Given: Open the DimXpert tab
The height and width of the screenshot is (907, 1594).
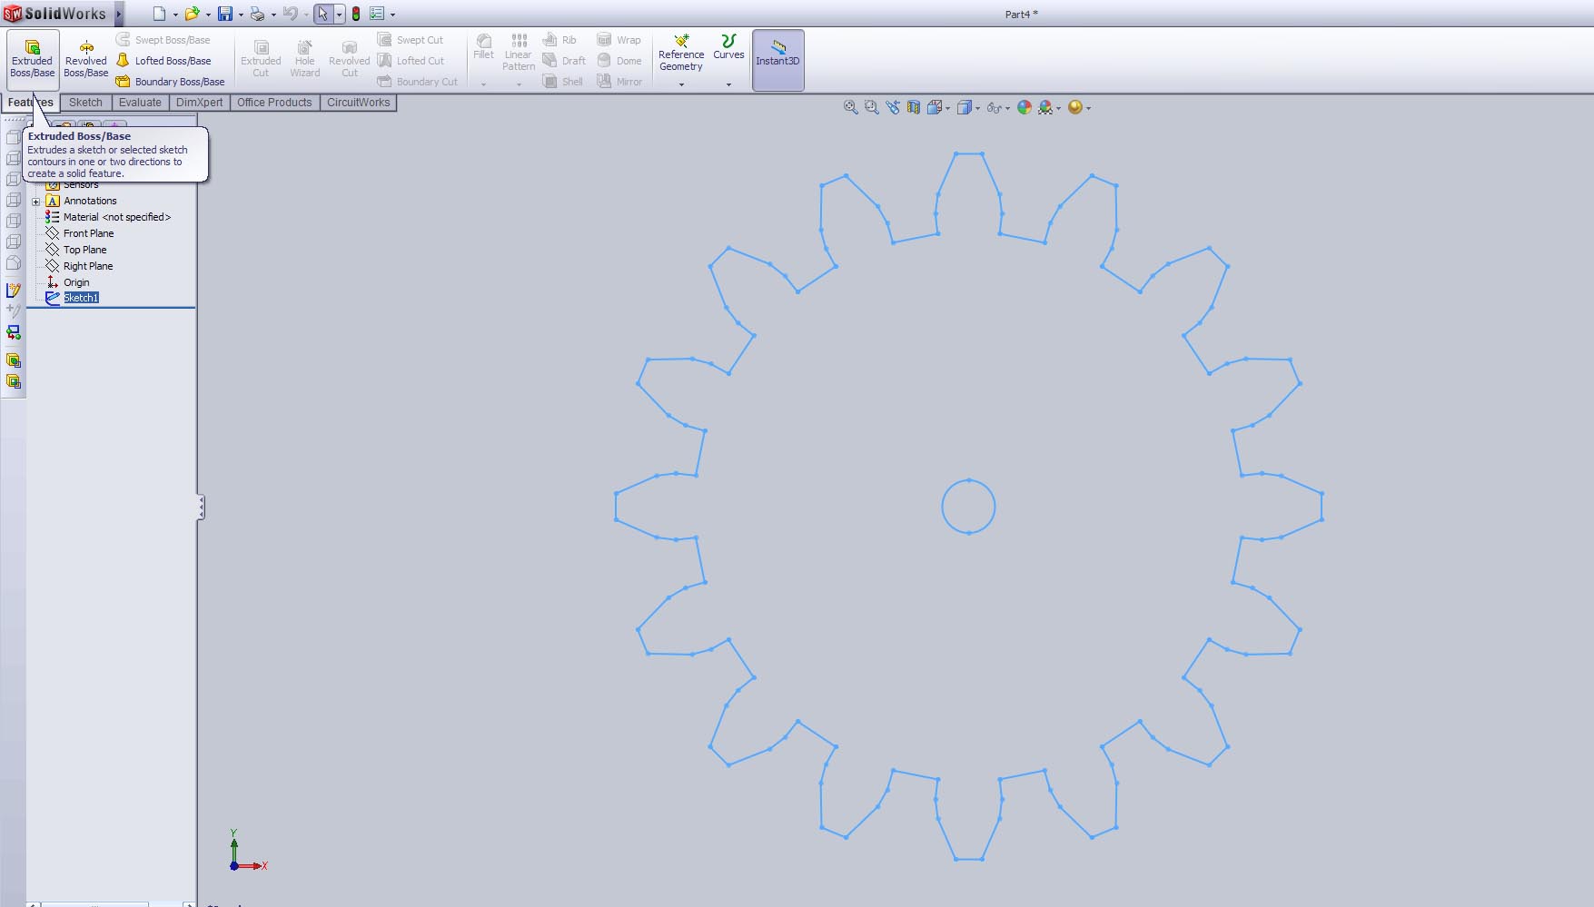Looking at the screenshot, I should pos(199,103).
